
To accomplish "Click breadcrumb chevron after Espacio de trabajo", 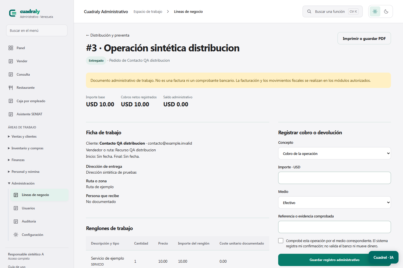I will 168,11.
